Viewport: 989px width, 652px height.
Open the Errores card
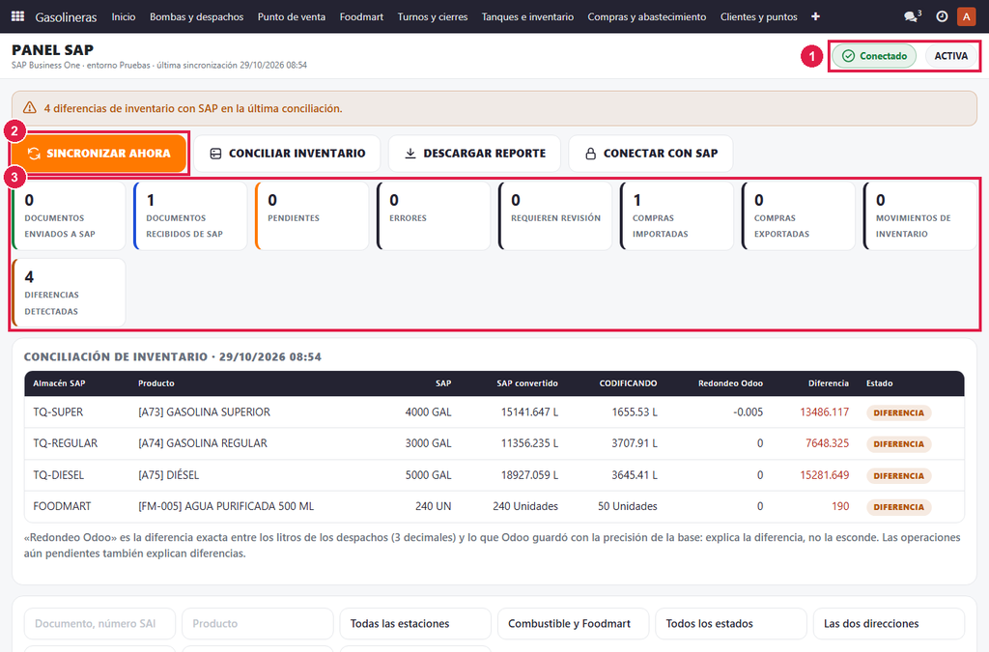coord(434,216)
